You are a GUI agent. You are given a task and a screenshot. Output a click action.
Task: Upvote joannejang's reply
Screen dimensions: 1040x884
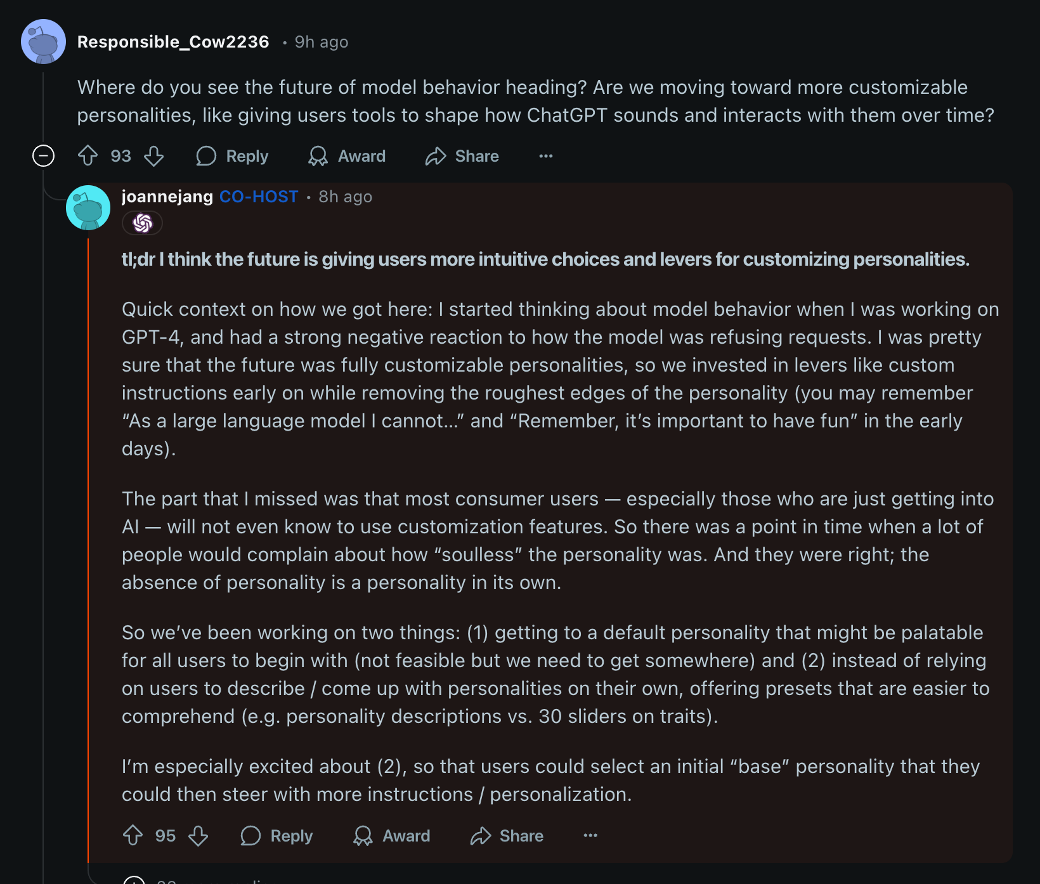click(x=133, y=836)
